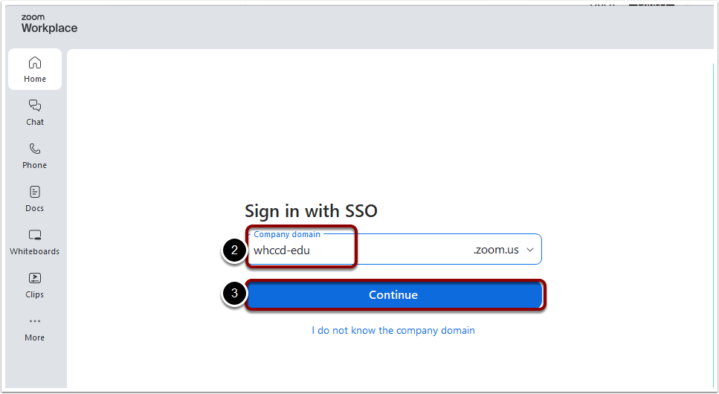The image size is (719, 394).
Task: Click the More ellipsis icon
Action: click(35, 321)
